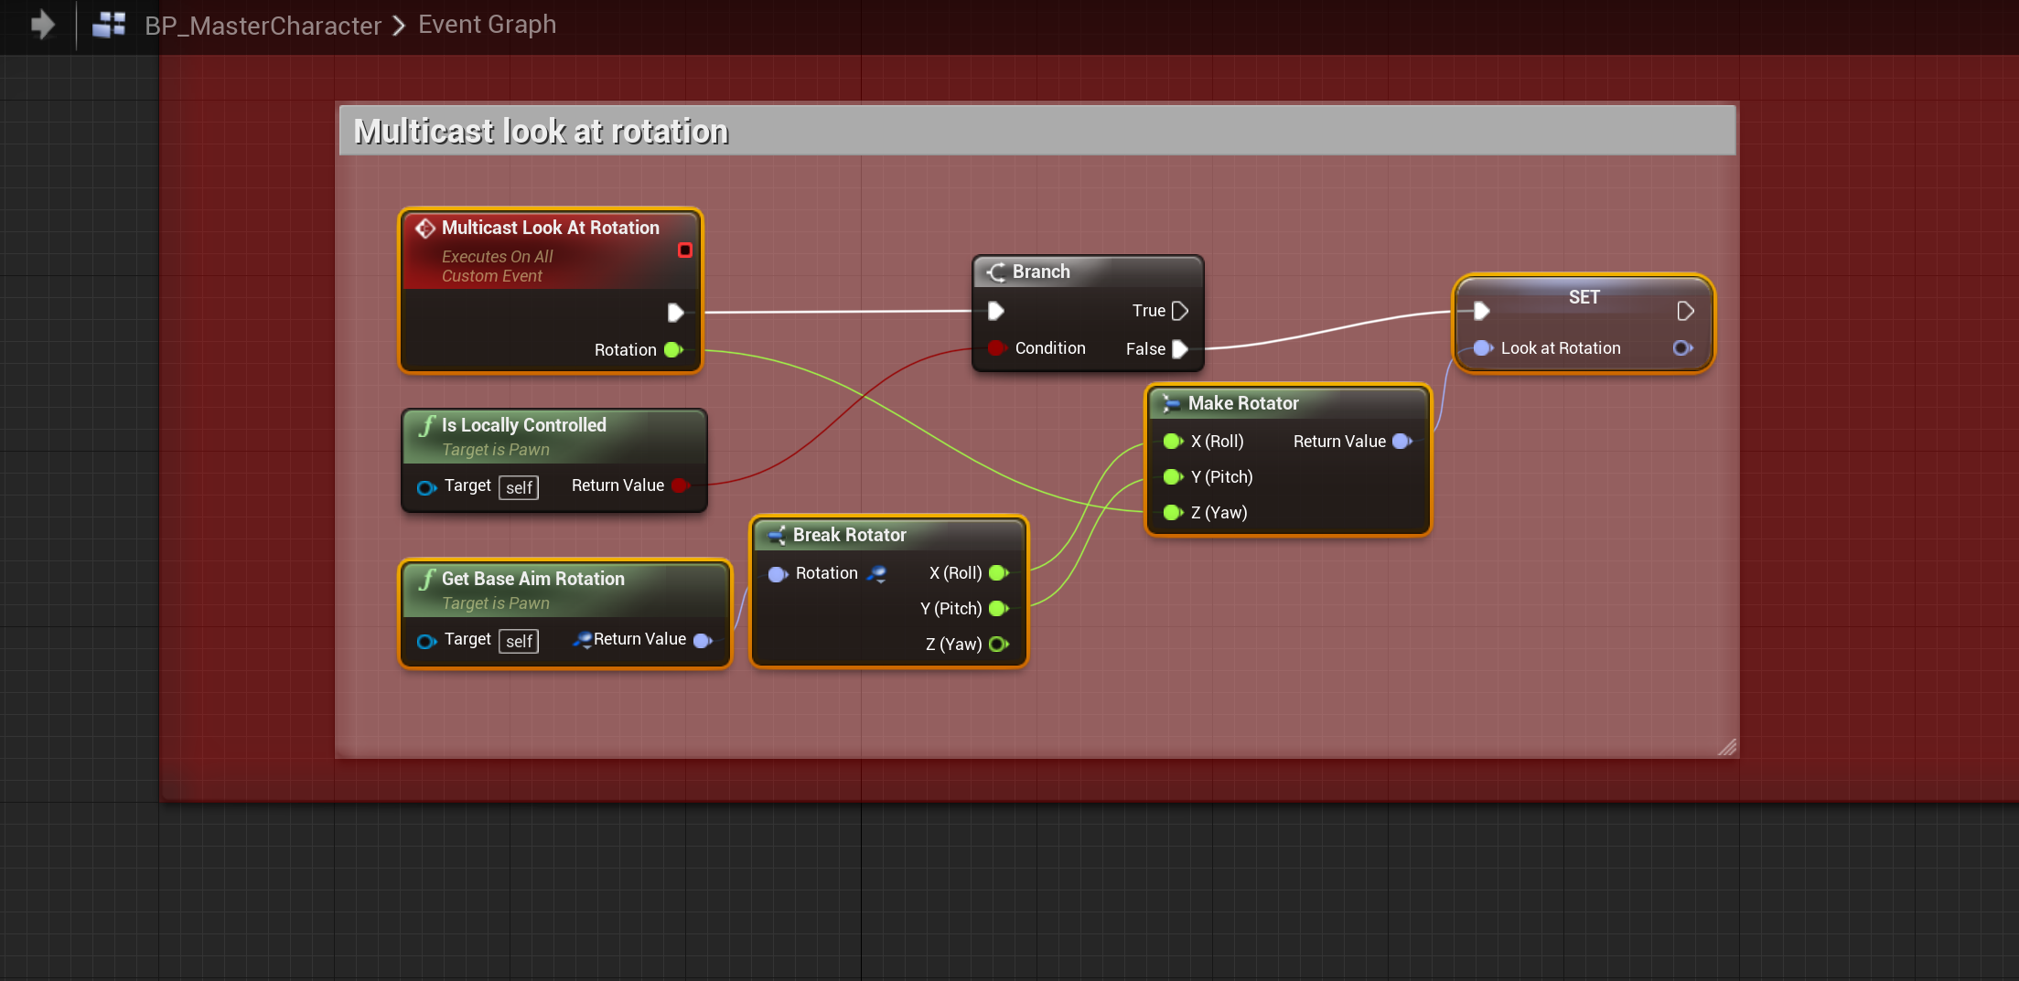Viewport: 2019px width, 981px height.
Task: Click the split struct icon beside Rotation input
Action: pyautogui.click(x=876, y=573)
